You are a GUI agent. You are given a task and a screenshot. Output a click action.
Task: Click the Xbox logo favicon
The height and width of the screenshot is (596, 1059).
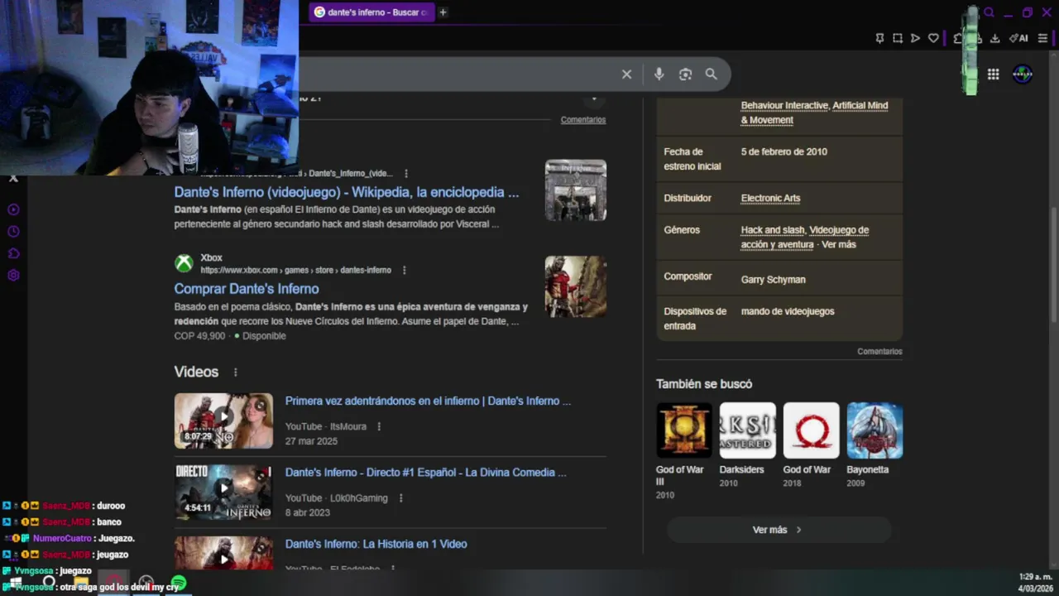pos(184,263)
